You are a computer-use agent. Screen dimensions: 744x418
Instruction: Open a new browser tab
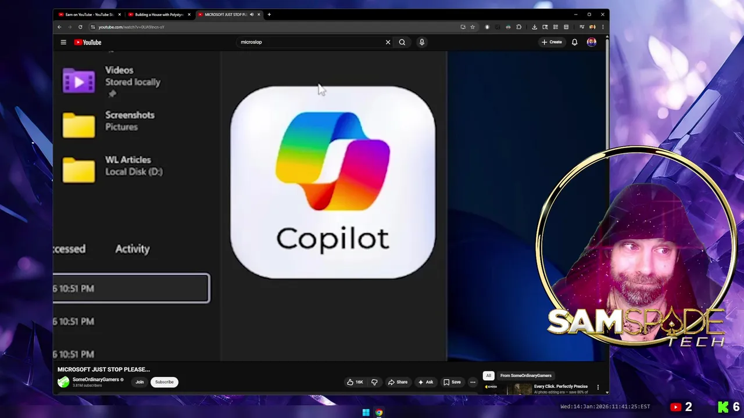point(269,15)
